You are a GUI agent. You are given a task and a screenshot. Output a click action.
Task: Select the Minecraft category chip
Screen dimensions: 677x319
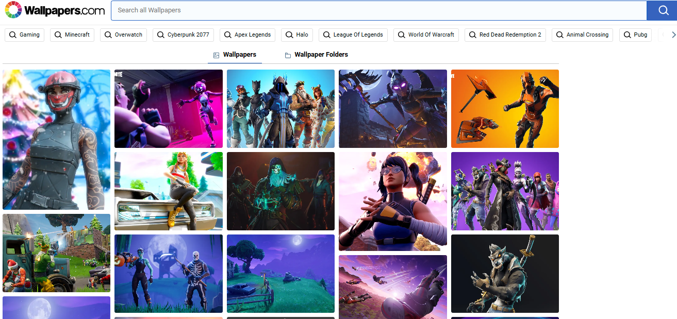tap(72, 35)
